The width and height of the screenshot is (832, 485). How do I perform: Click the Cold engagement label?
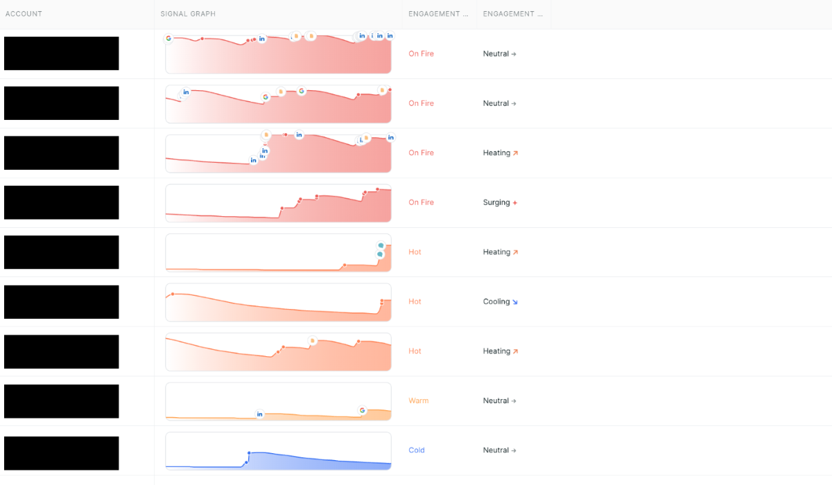(416, 450)
